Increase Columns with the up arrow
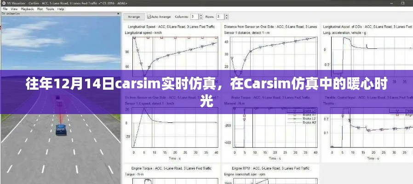This screenshot has width=413, height=184. coord(199,15)
